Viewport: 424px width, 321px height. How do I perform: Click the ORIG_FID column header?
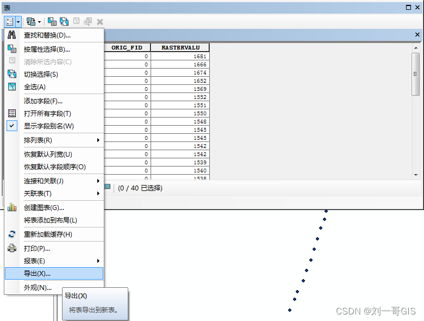click(x=127, y=48)
